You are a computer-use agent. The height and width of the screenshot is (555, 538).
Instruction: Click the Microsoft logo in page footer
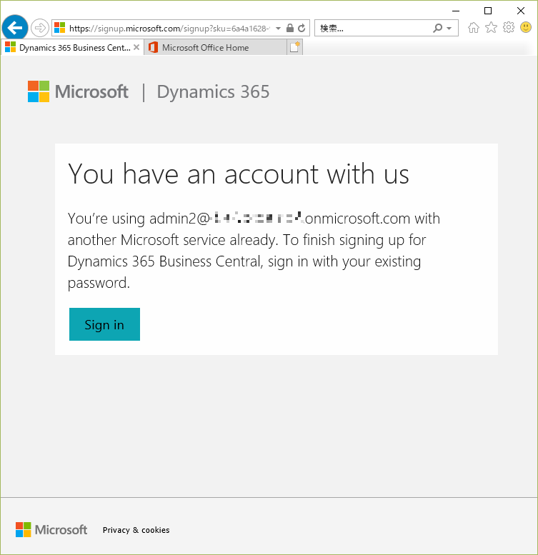coord(51,529)
